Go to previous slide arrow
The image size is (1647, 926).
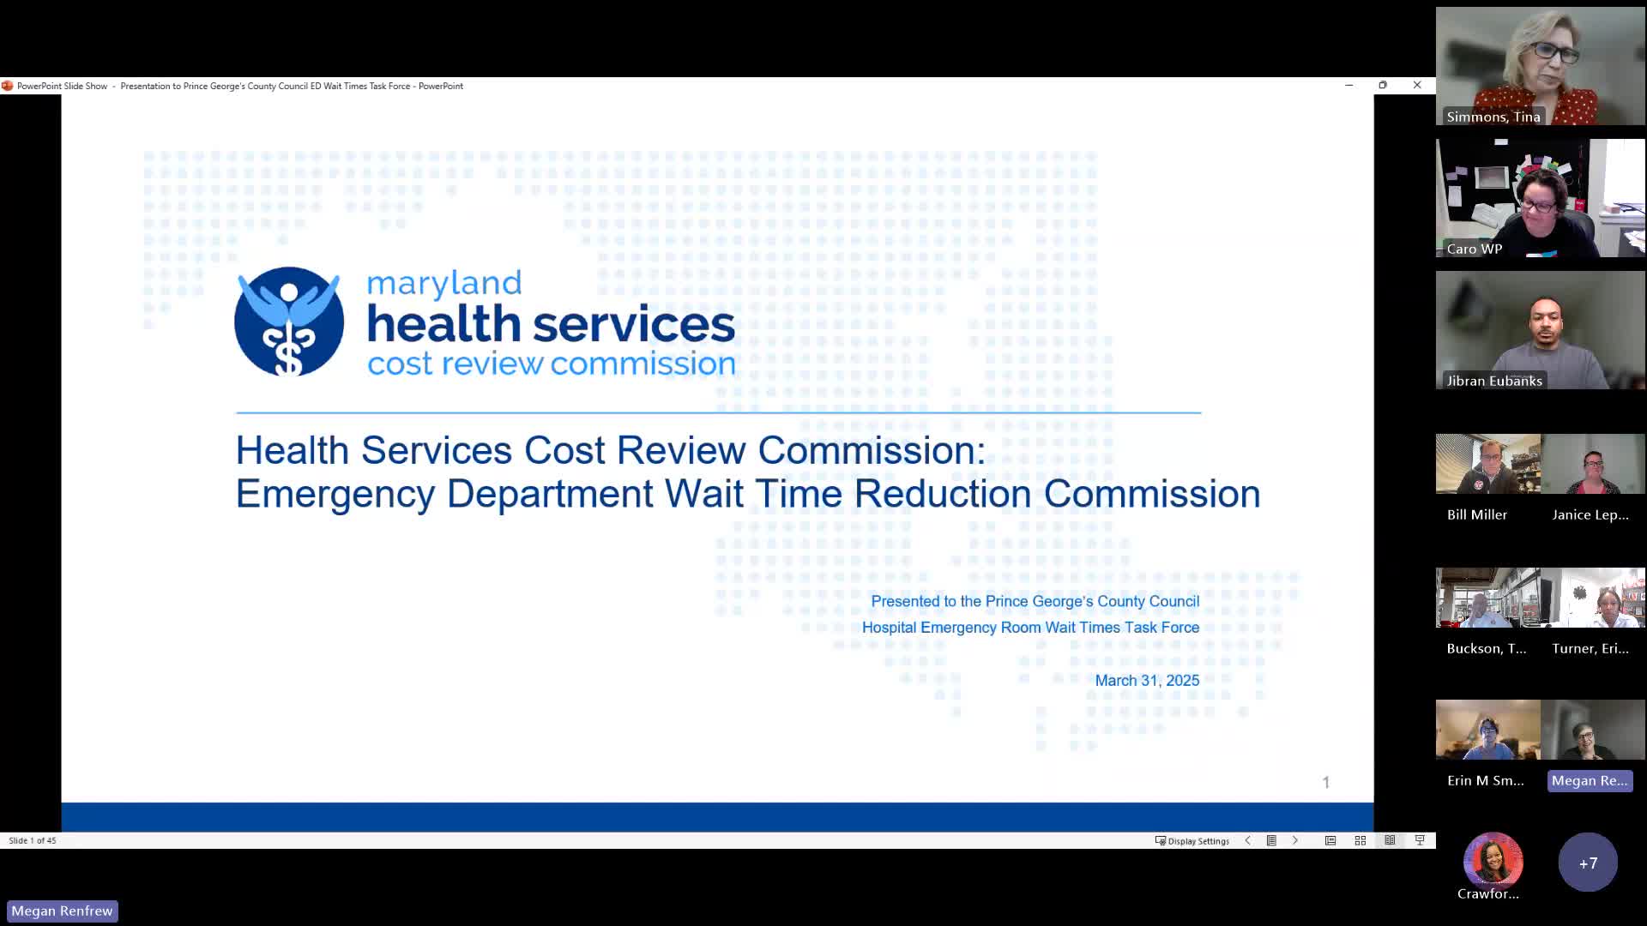tap(1247, 841)
